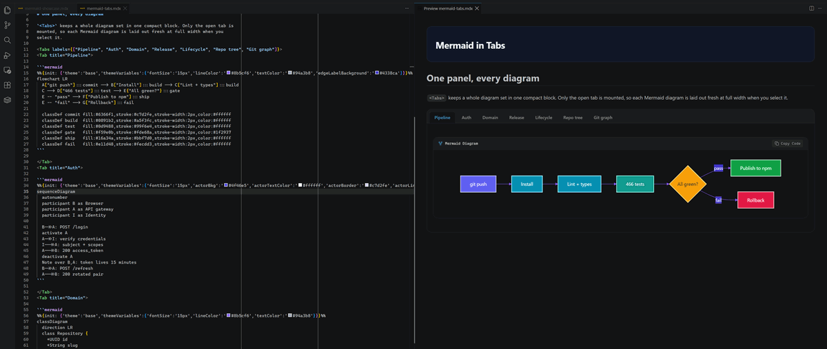Click the '<Tab title="Auth">' code line

pos(59,167)
